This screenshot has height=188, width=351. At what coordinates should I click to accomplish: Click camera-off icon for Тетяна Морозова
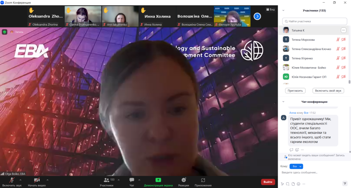coord(343,40)
